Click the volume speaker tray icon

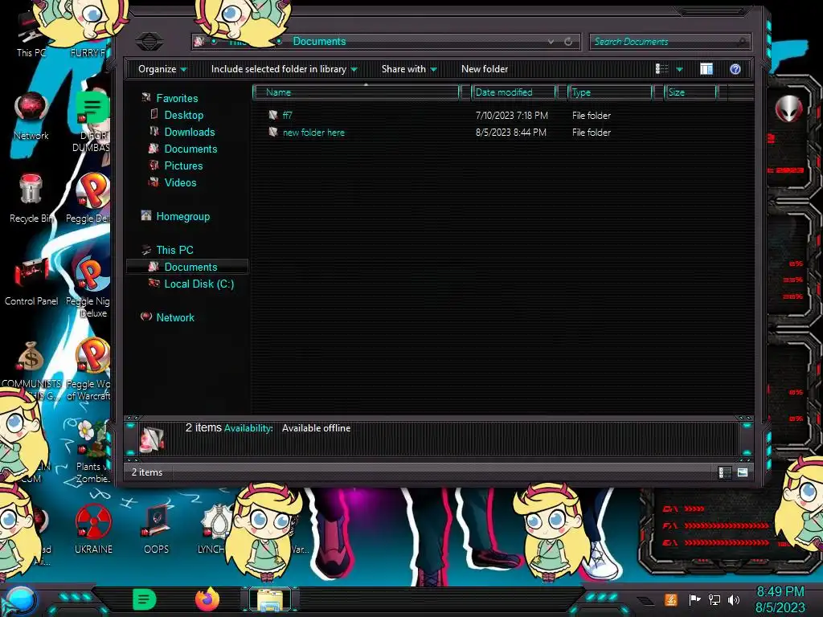(734, 599)
